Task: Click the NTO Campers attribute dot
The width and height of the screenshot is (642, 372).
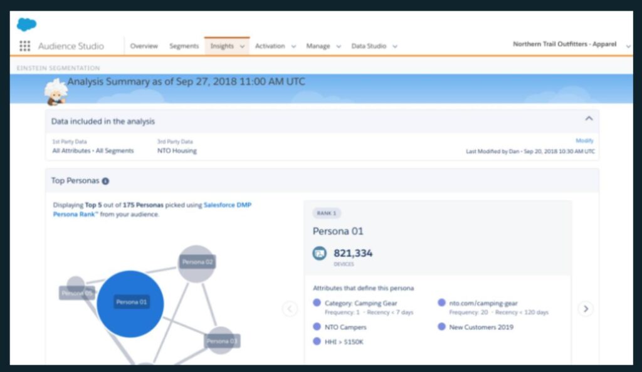Action: coord(317,327)
